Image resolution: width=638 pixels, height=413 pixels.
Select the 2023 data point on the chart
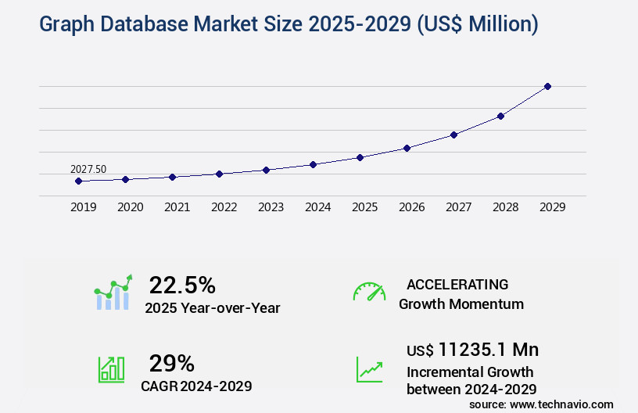tap(266, 170)
